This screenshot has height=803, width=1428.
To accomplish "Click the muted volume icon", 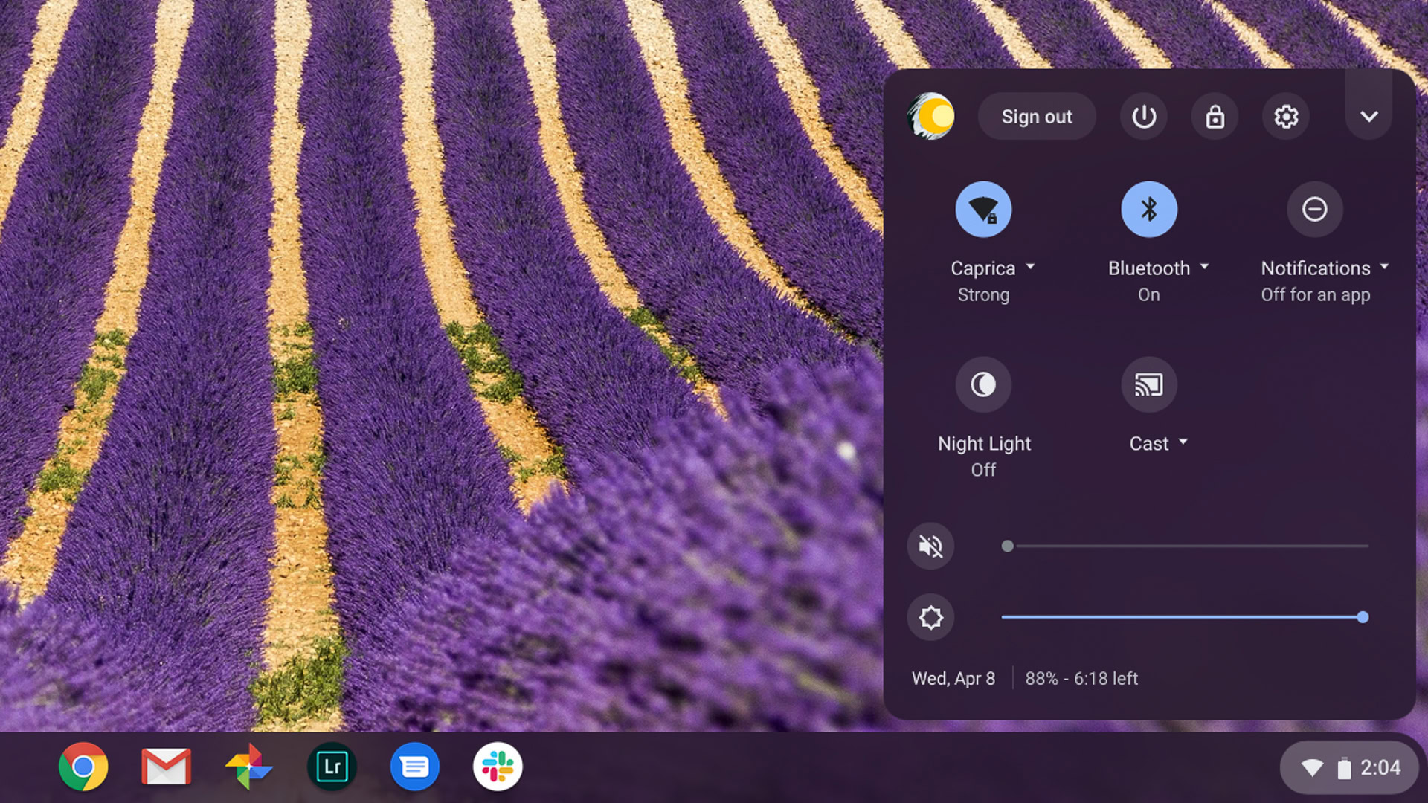I will point(930,546).
